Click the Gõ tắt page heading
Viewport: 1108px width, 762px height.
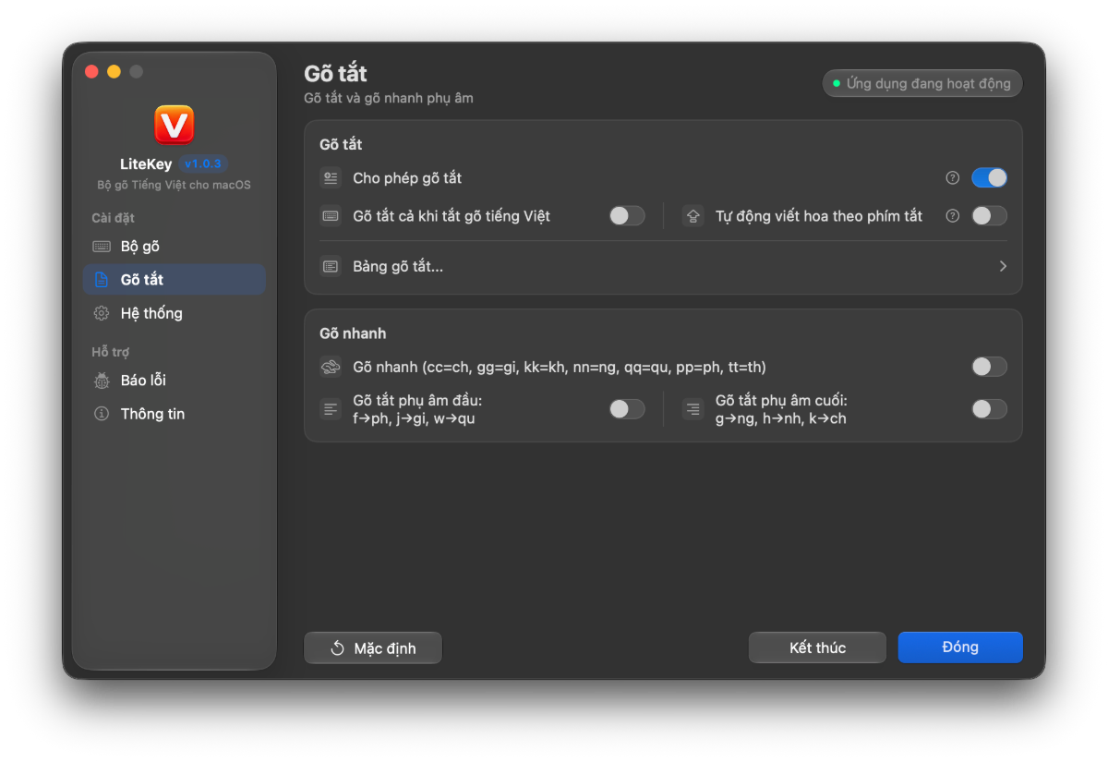point(336,74)
